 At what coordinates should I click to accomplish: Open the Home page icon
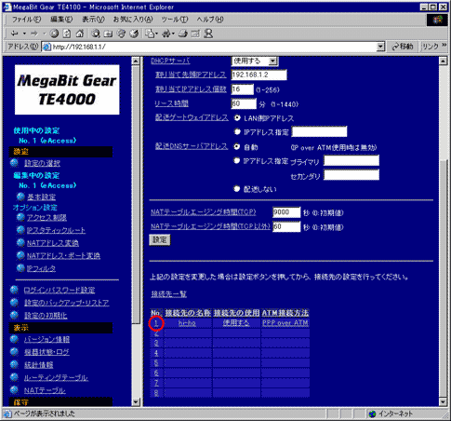pos(80,34)
